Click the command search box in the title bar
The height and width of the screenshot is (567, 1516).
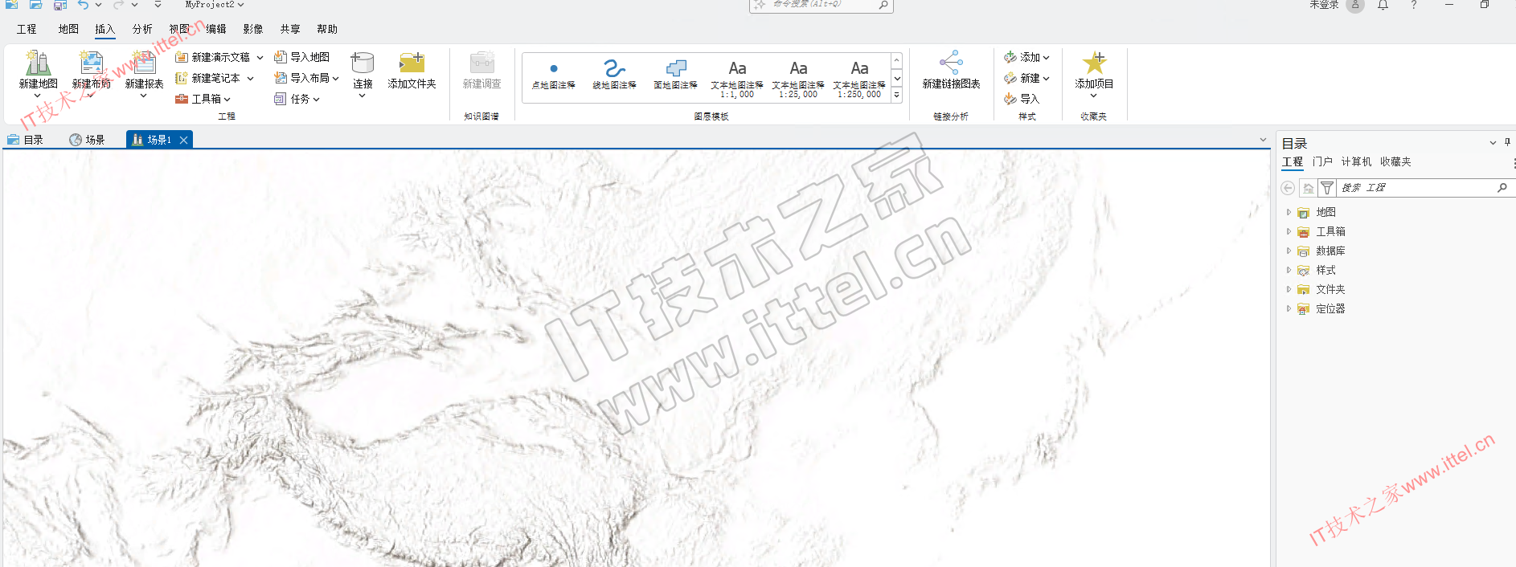[x=821, y=5]
